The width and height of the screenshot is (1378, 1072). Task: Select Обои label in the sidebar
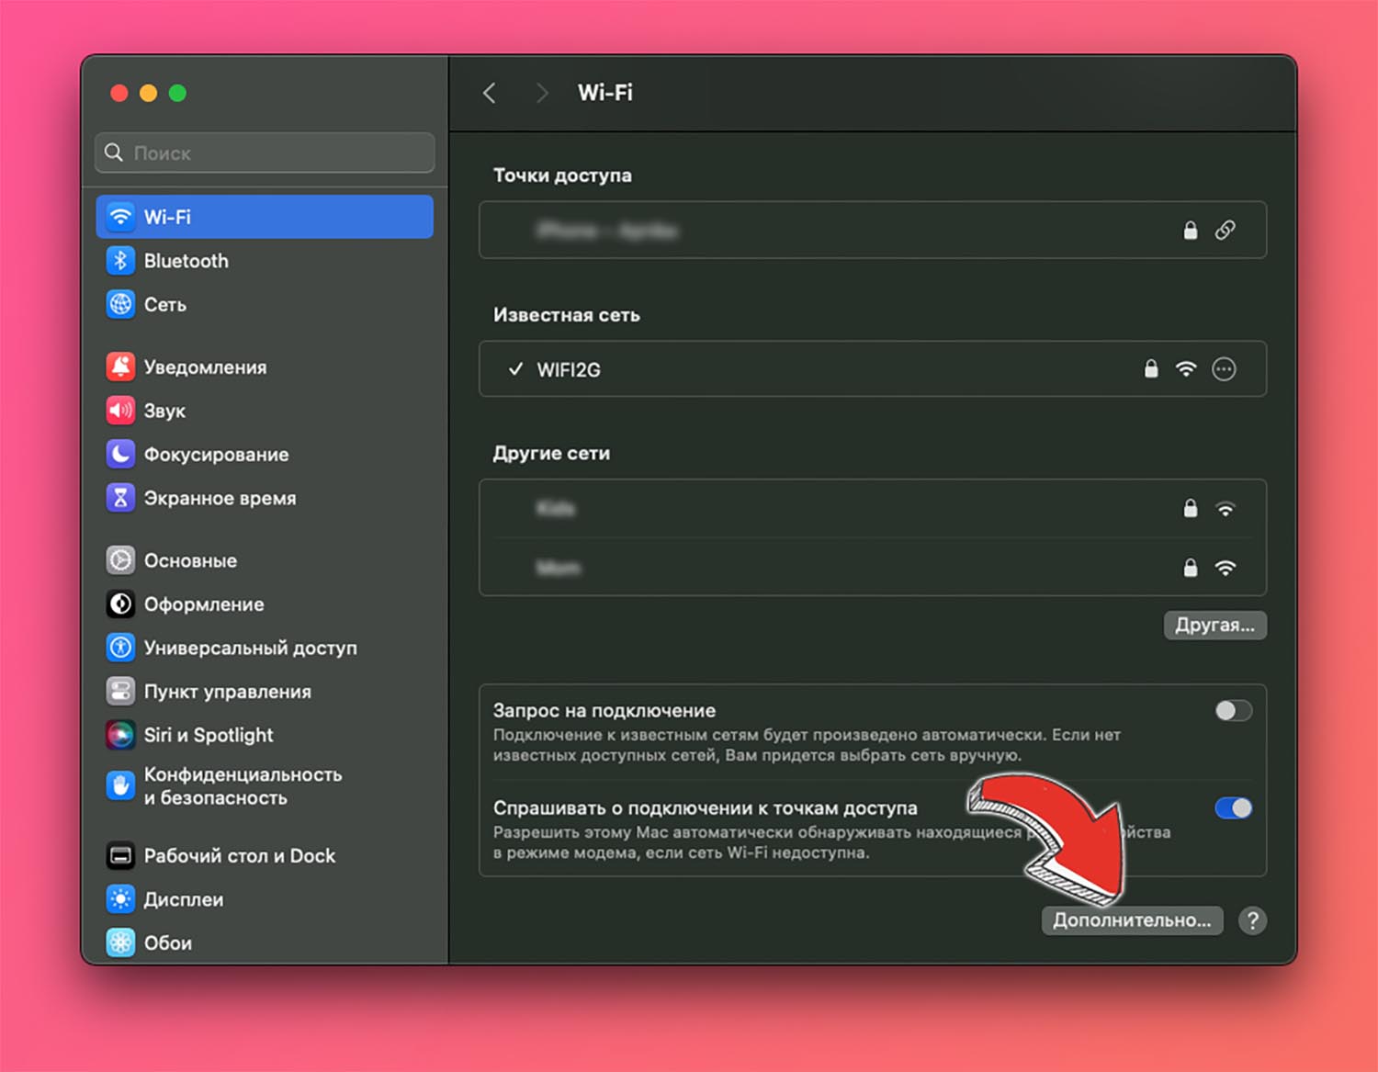(x=168, y=943)
